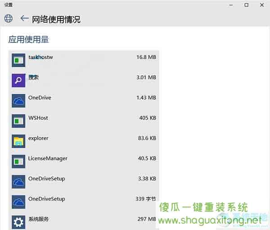Screen dimensions: 270x230
Task: Close the 设置 window
Action: (x=262, y=5)
